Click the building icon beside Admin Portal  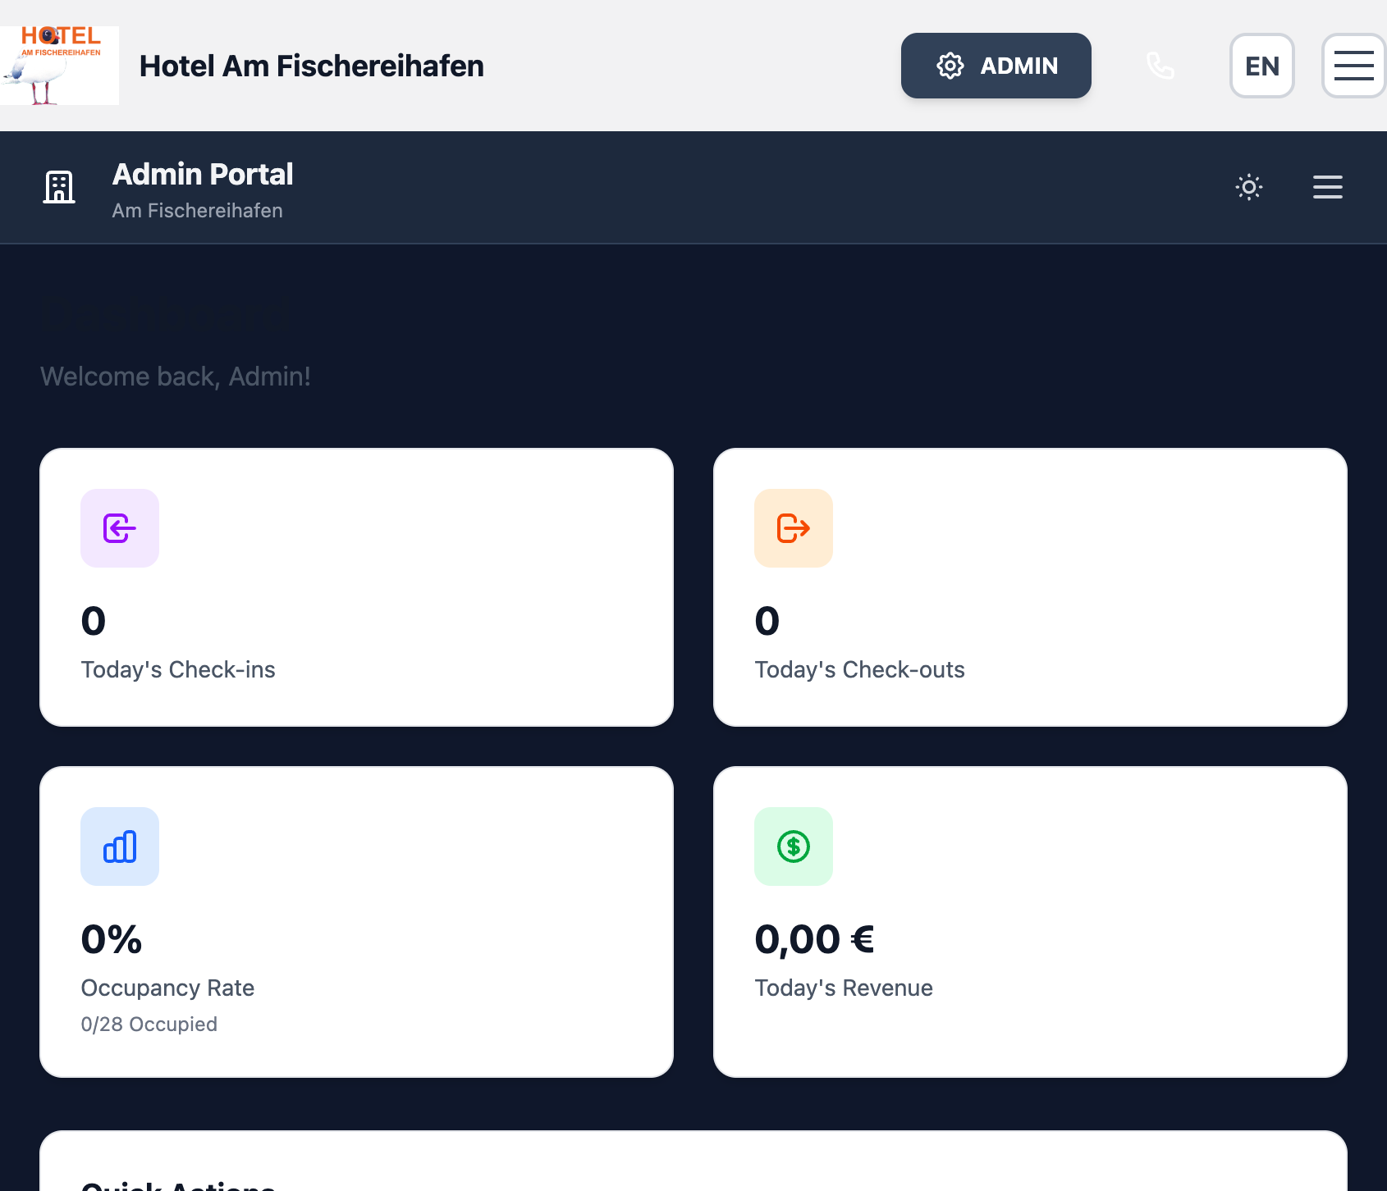pos(59,187)
